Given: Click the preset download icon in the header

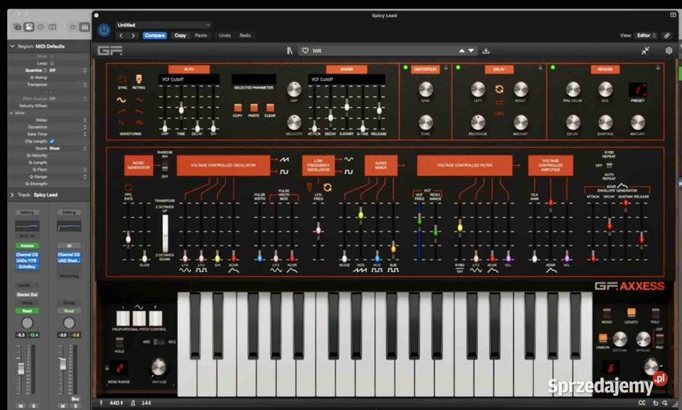Looking at the screenshot, I should [486, 50].
